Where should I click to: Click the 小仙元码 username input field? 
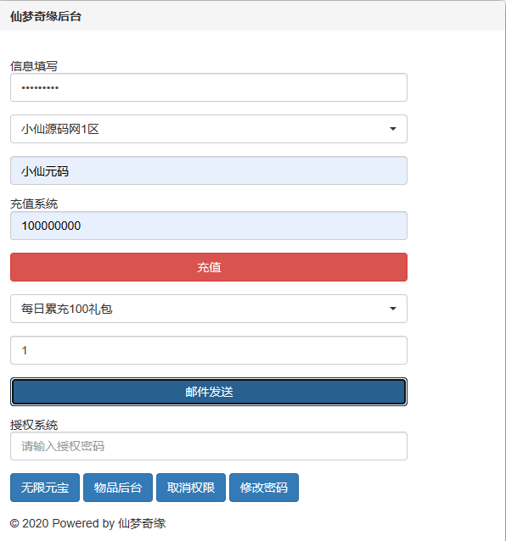209,170
